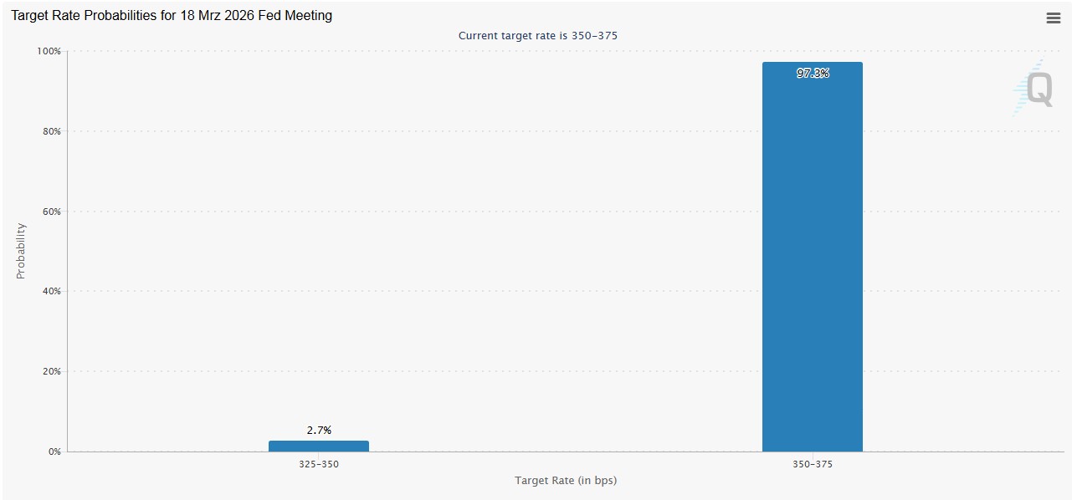Click the 40% y-axis tick label

click(51, 291)
